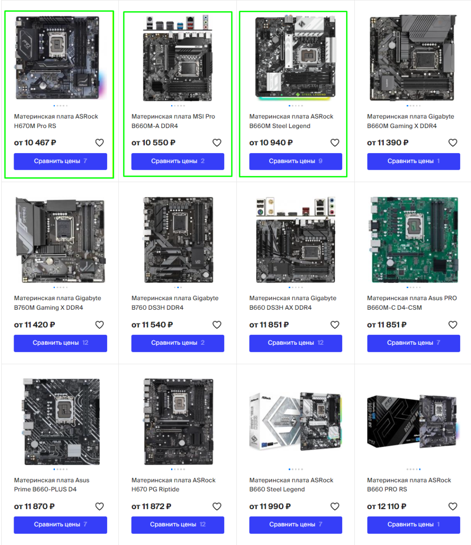This screenshot has height=545, width=471.
Task: Click heart icon for ASRock B660M Steel Legend
Action: (x=335, y=143)
